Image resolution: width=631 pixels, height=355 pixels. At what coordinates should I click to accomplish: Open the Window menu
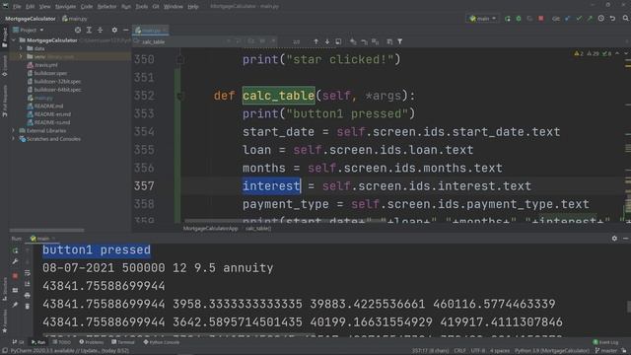point(174,7)
